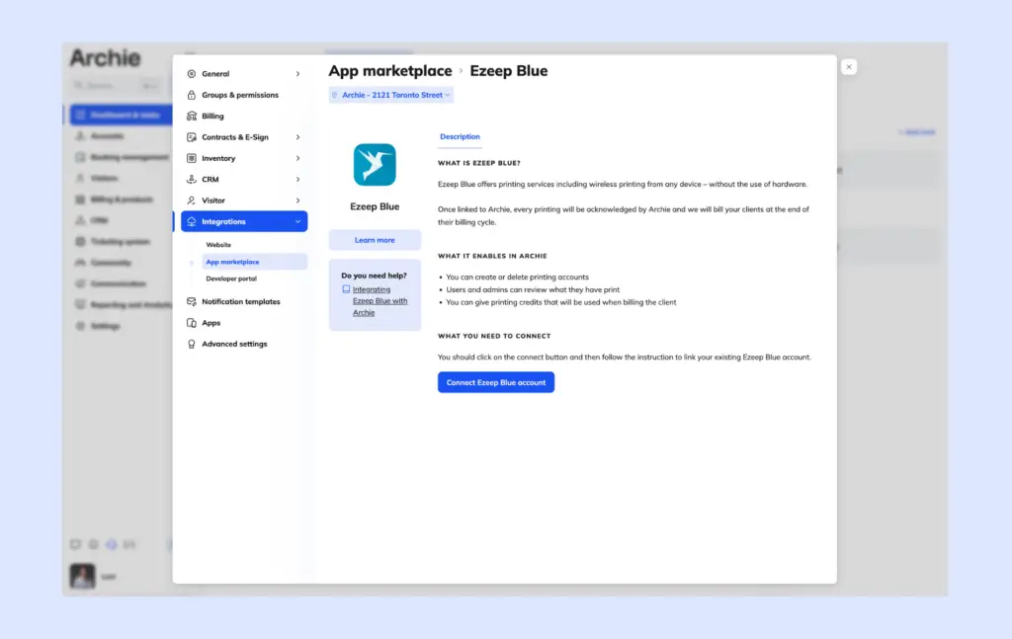1012x639 pixels.
Task: Click the 'WHAT YOU NEED TO CONNECT' heading
Action: [x=494, y=336]
